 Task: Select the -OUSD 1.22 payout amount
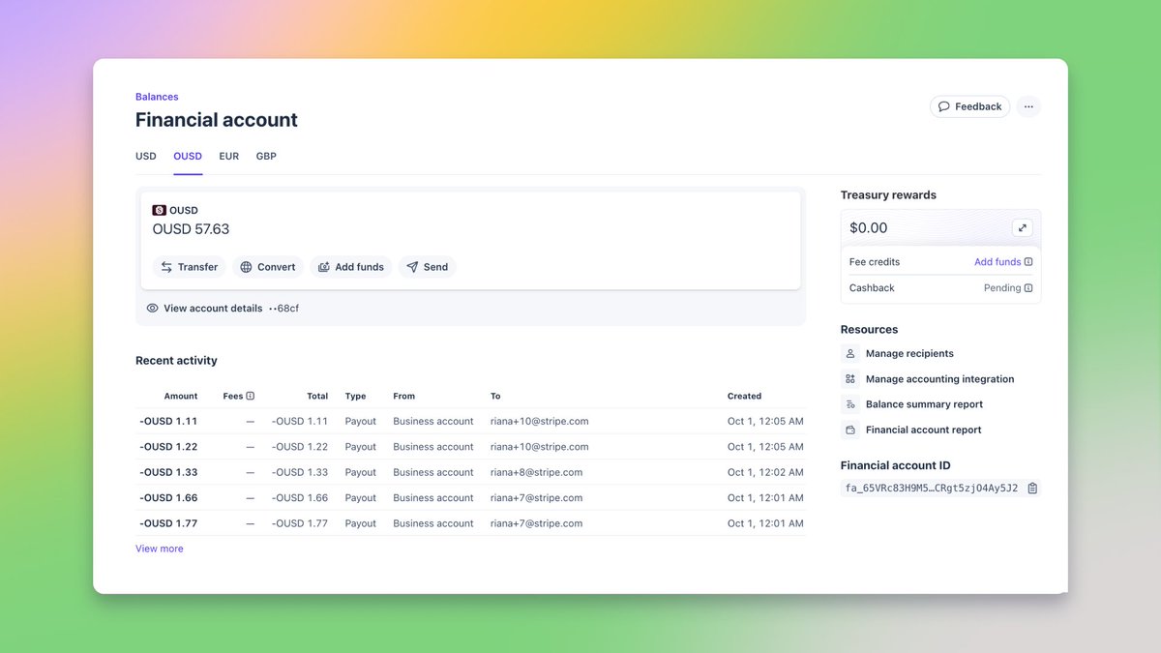click(168, 447)
